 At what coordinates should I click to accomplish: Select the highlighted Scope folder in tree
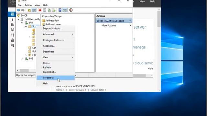32,26
